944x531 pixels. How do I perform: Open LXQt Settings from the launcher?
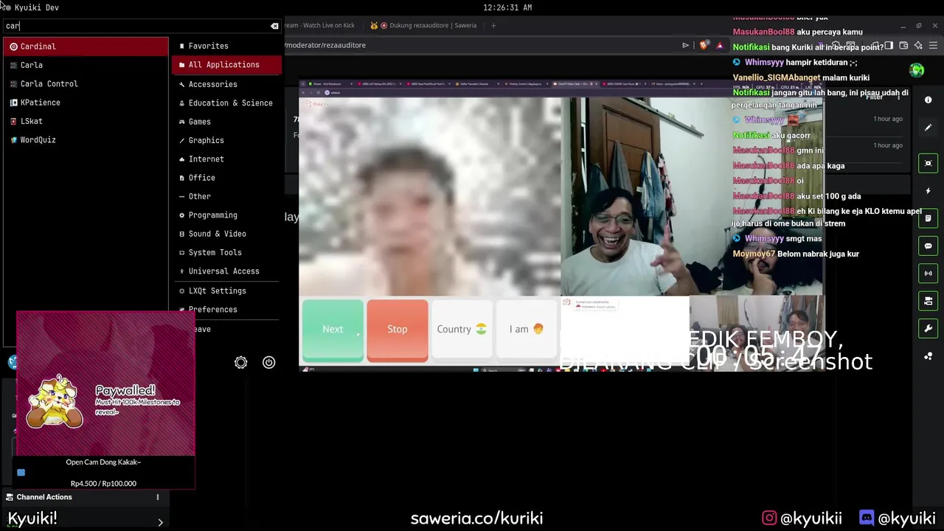[226, 291]
